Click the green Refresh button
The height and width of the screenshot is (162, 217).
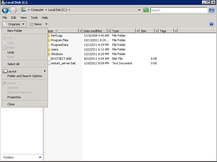(146, 10)
